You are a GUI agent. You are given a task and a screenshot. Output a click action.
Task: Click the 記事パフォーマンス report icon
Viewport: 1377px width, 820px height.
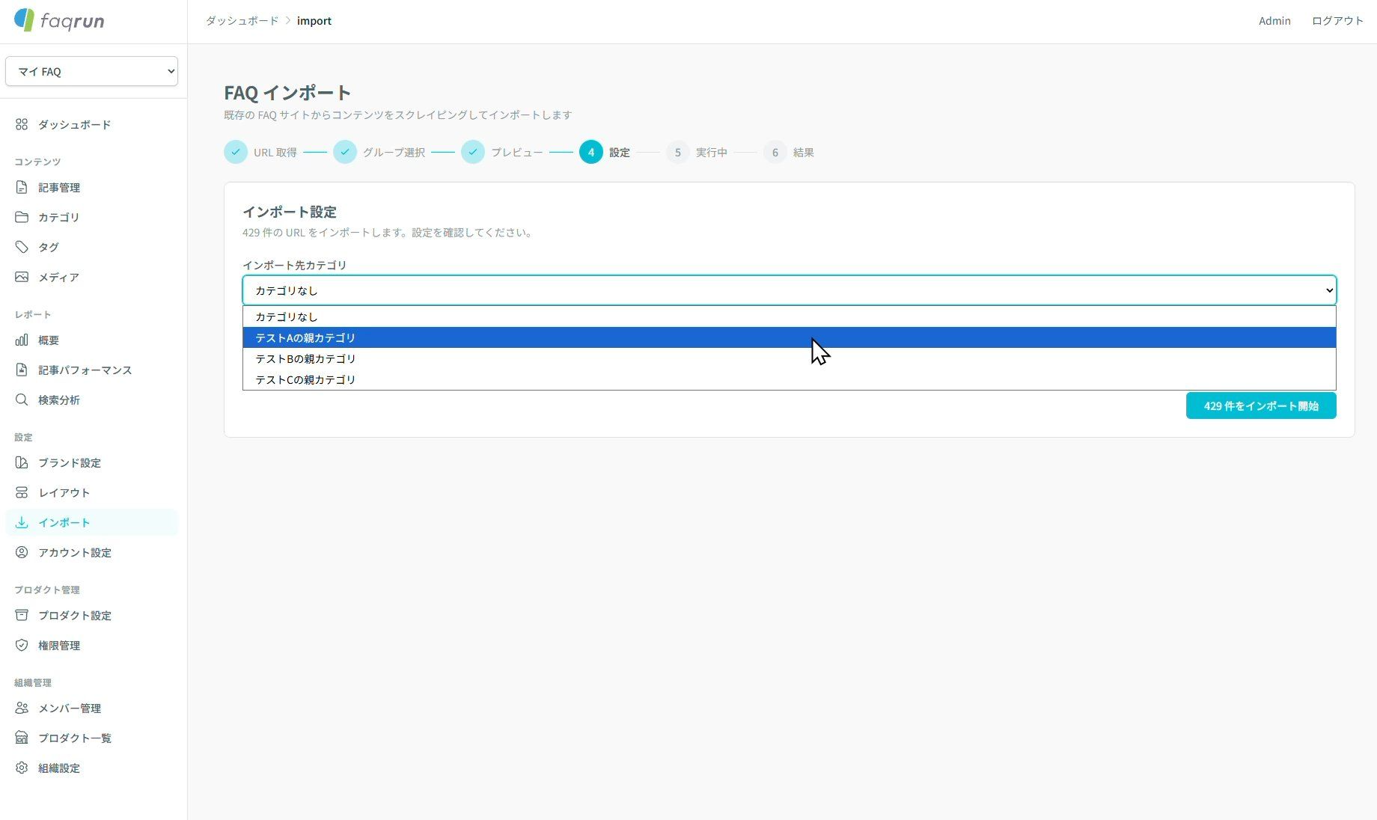pyautogui.click(x=22, y=370)
